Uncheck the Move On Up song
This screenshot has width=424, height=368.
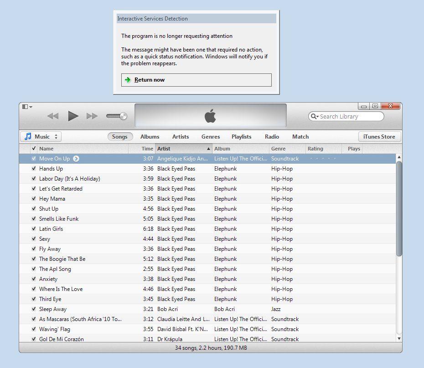(34, 159)
